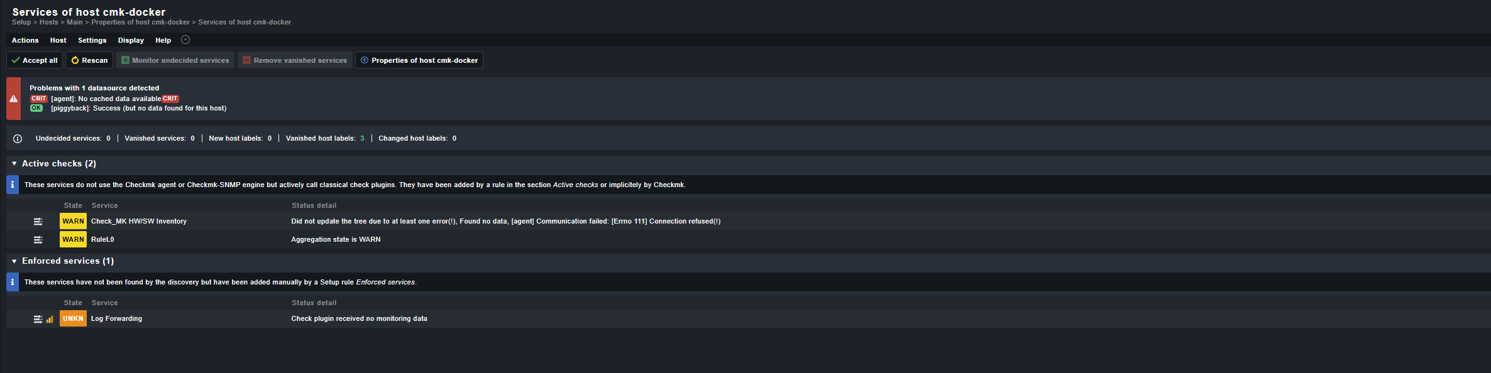Click the WARN state badge for RuleL0
Image resolution: width=1491 pixels, height=373 pixels.
pyautogui.click(x=73, y=239)
